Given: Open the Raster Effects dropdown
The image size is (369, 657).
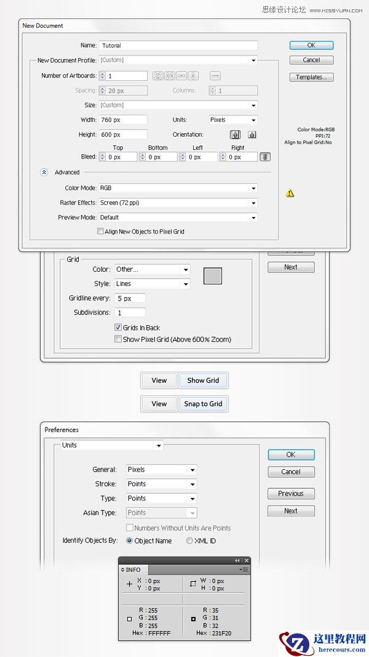Looking at the screenshot, I should pyautogui.click(x=178, y=203).
